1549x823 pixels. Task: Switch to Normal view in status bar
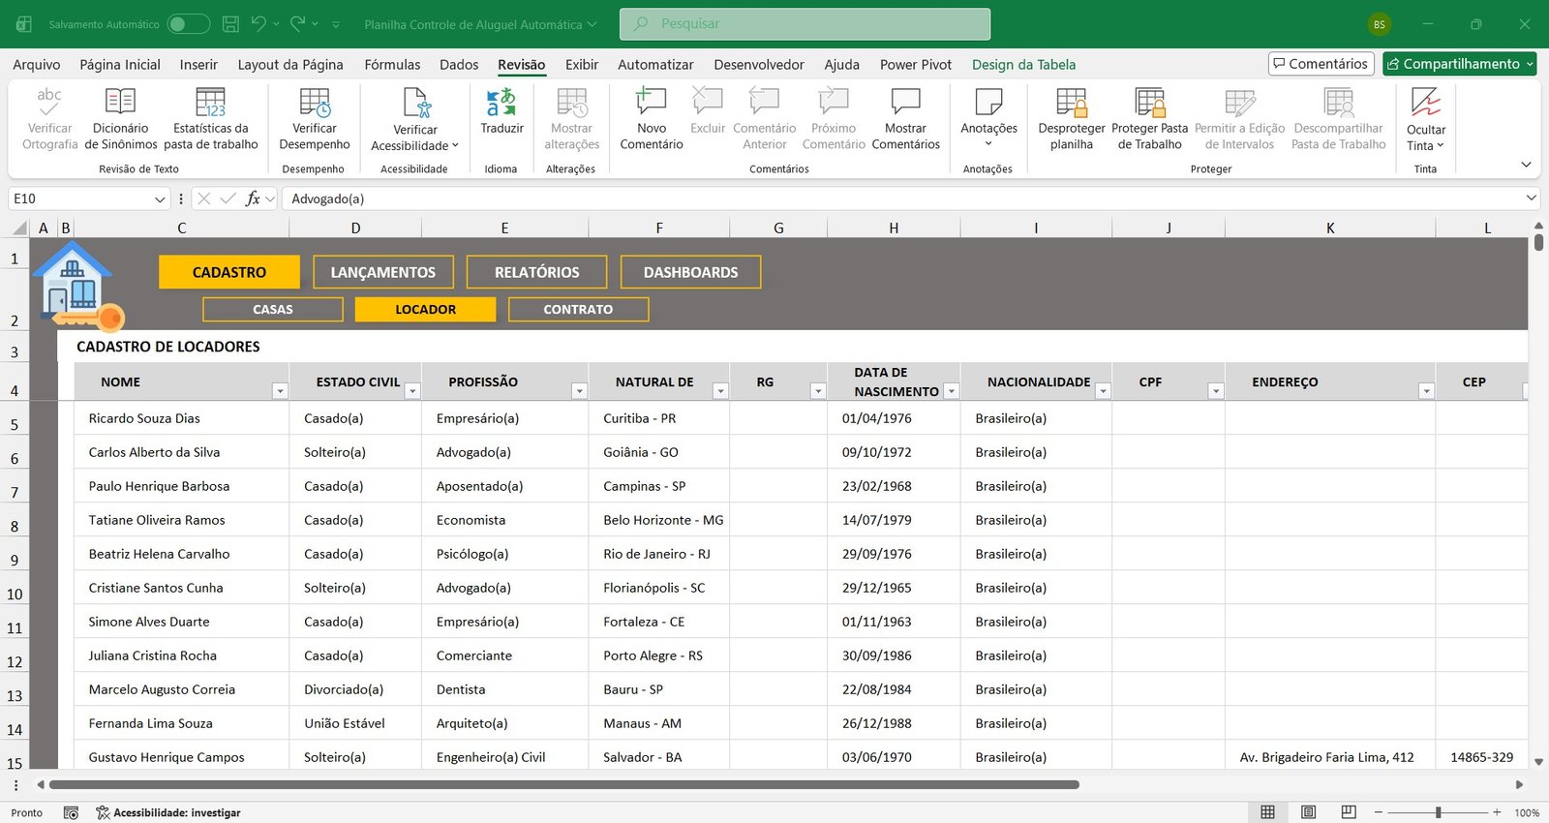1267,812
